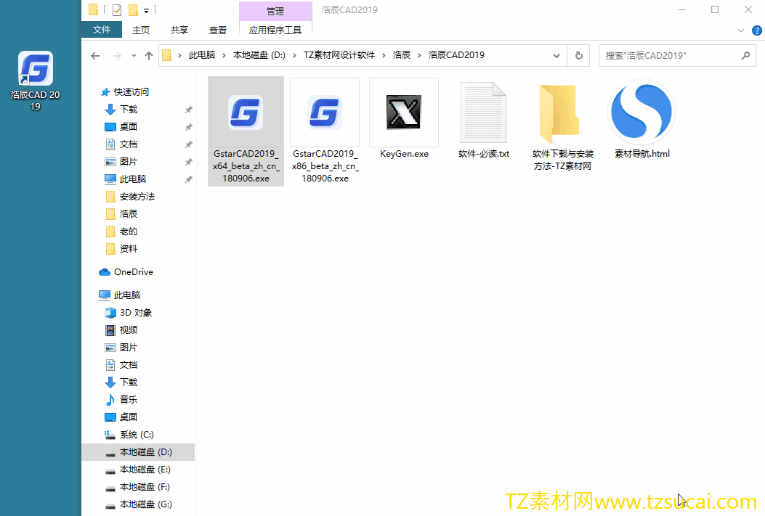Image resolution: width=765 pixels, height=516 pixels.
Task: Select 本地磁盘 (E:) in sidebar
Action: click(145, 470)
